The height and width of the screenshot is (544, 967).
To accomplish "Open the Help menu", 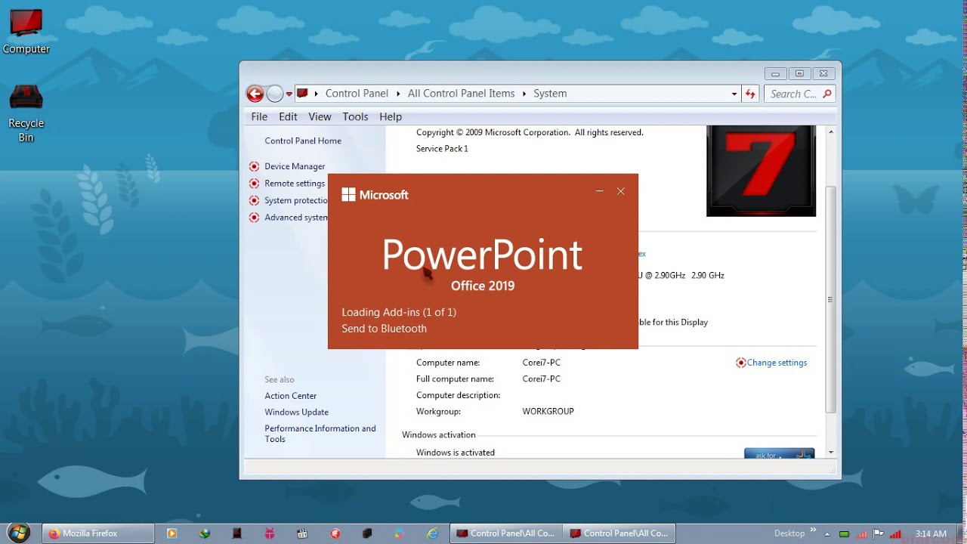I will (x=391, y=116).
